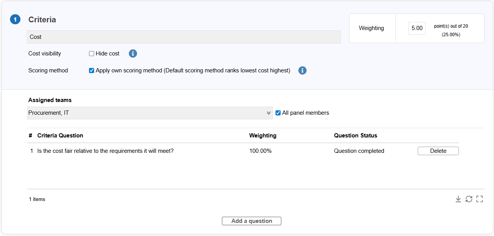Click the Cost criteria name field
The height and width of the screenshot is (236, 494).
point(184,37)
